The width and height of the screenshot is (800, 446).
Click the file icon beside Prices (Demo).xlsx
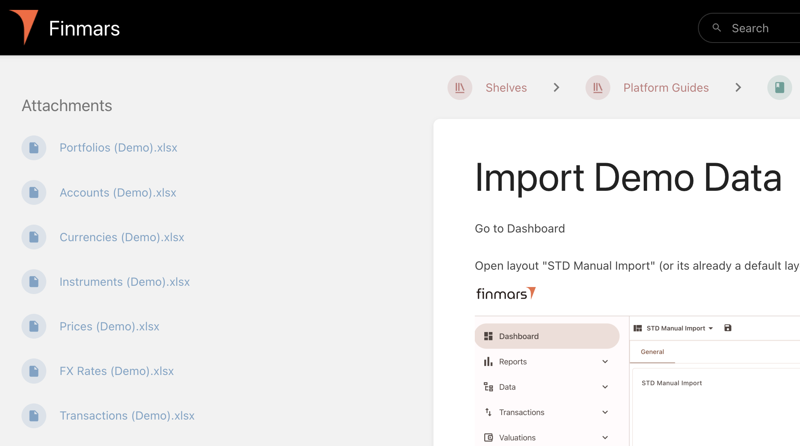pos(34,326)
